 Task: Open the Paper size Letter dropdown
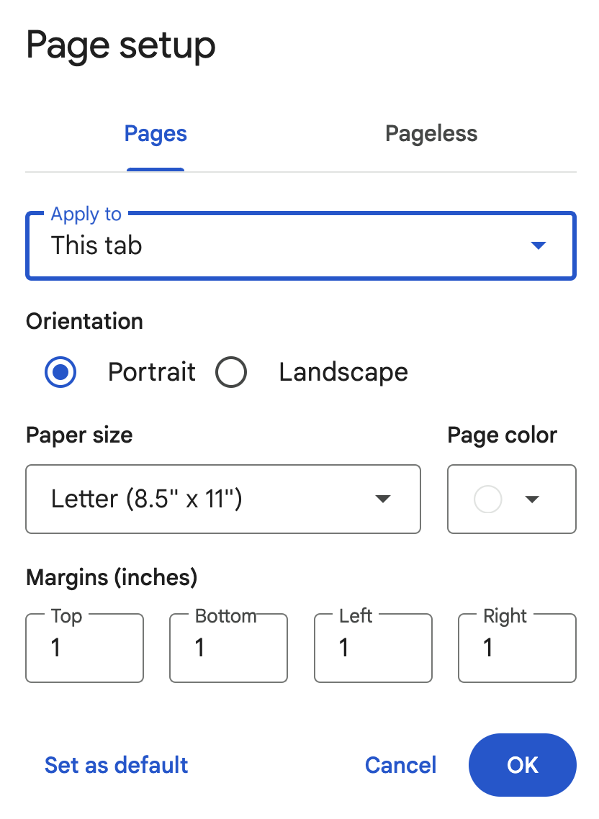pos(223,499)
